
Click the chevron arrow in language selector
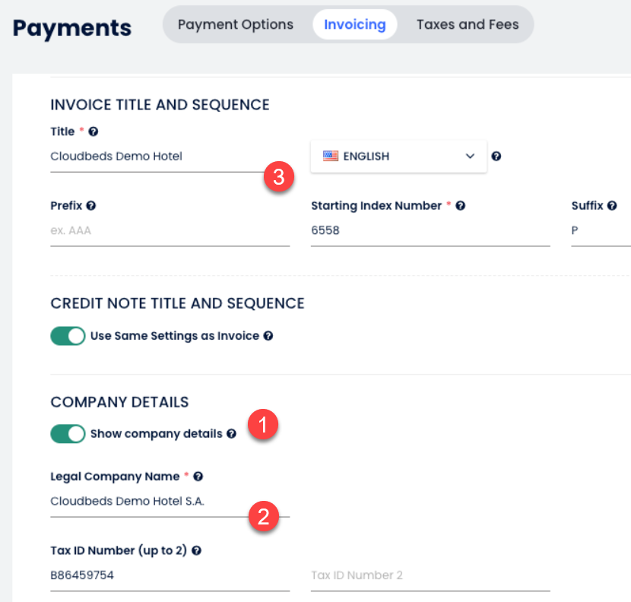point(470,157)
